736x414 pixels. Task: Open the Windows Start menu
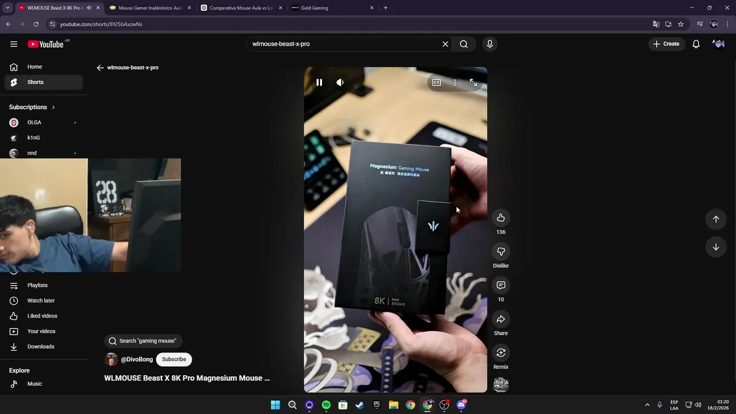275,405
